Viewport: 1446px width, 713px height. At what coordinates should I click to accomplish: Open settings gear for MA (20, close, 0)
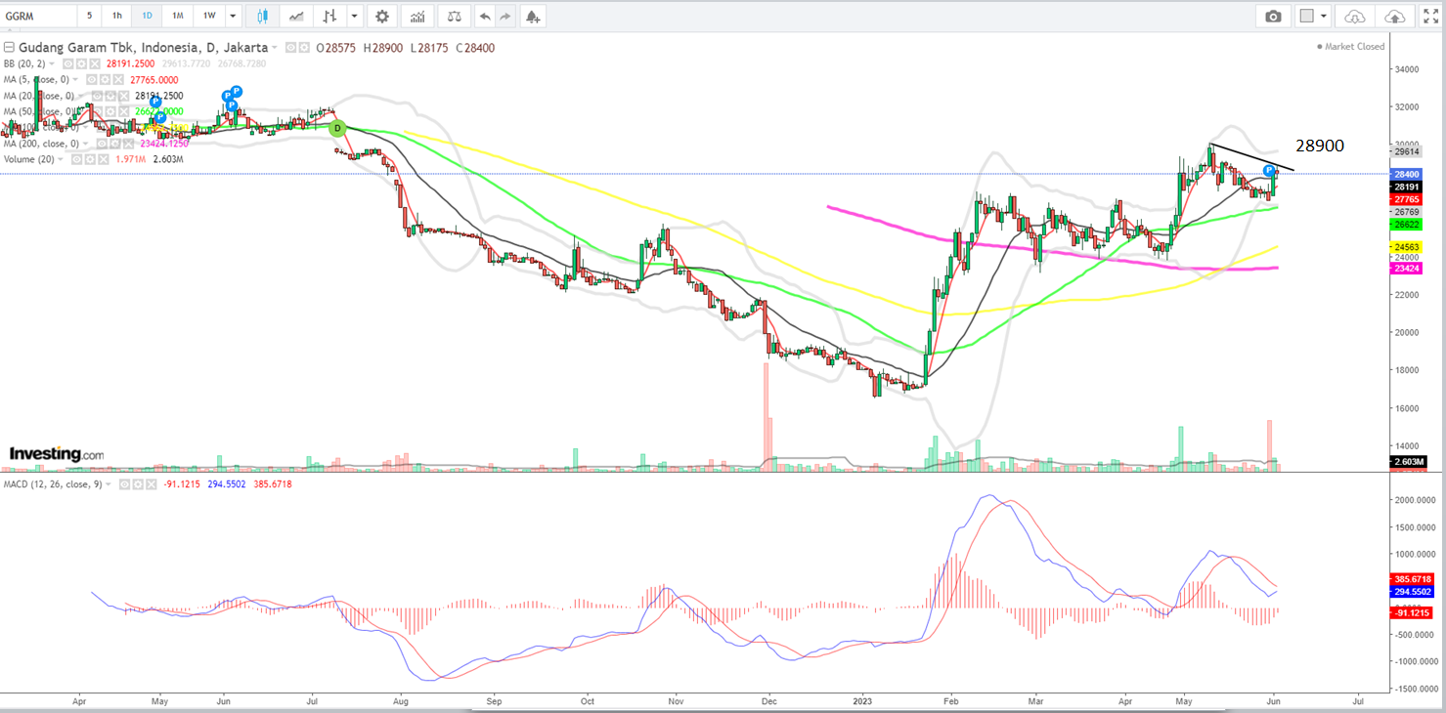click(110, 96)
